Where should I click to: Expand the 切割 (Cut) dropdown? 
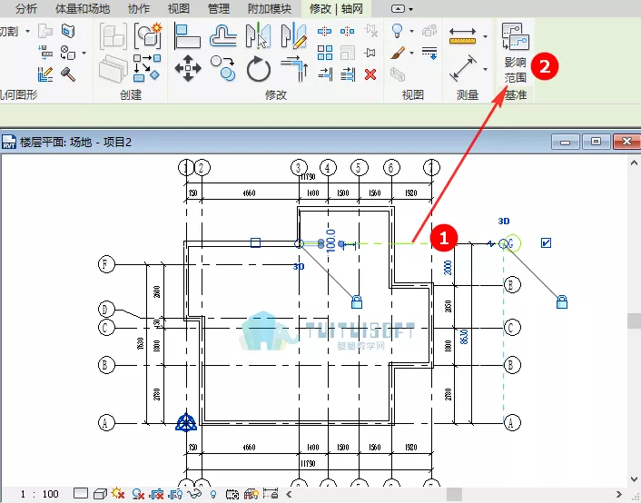click(x=27, y=31)
